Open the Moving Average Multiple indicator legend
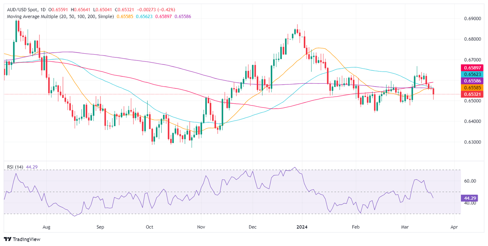 point(59,16)
